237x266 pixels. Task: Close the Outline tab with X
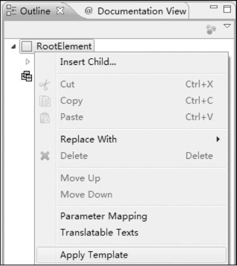coord(60,11)
